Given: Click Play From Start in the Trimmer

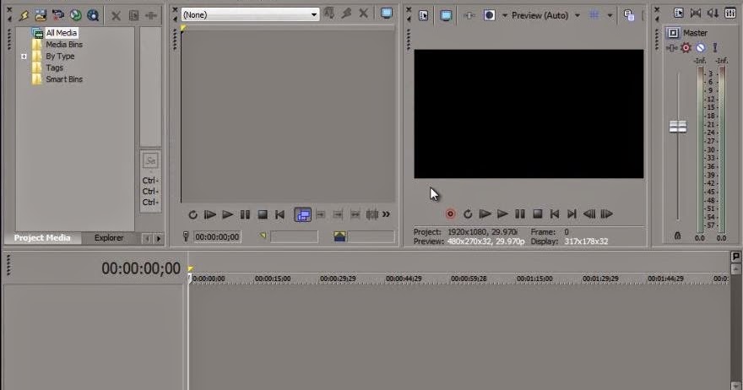Looking at the screenshot, I should pyautogui.click(x=210, y=214).
